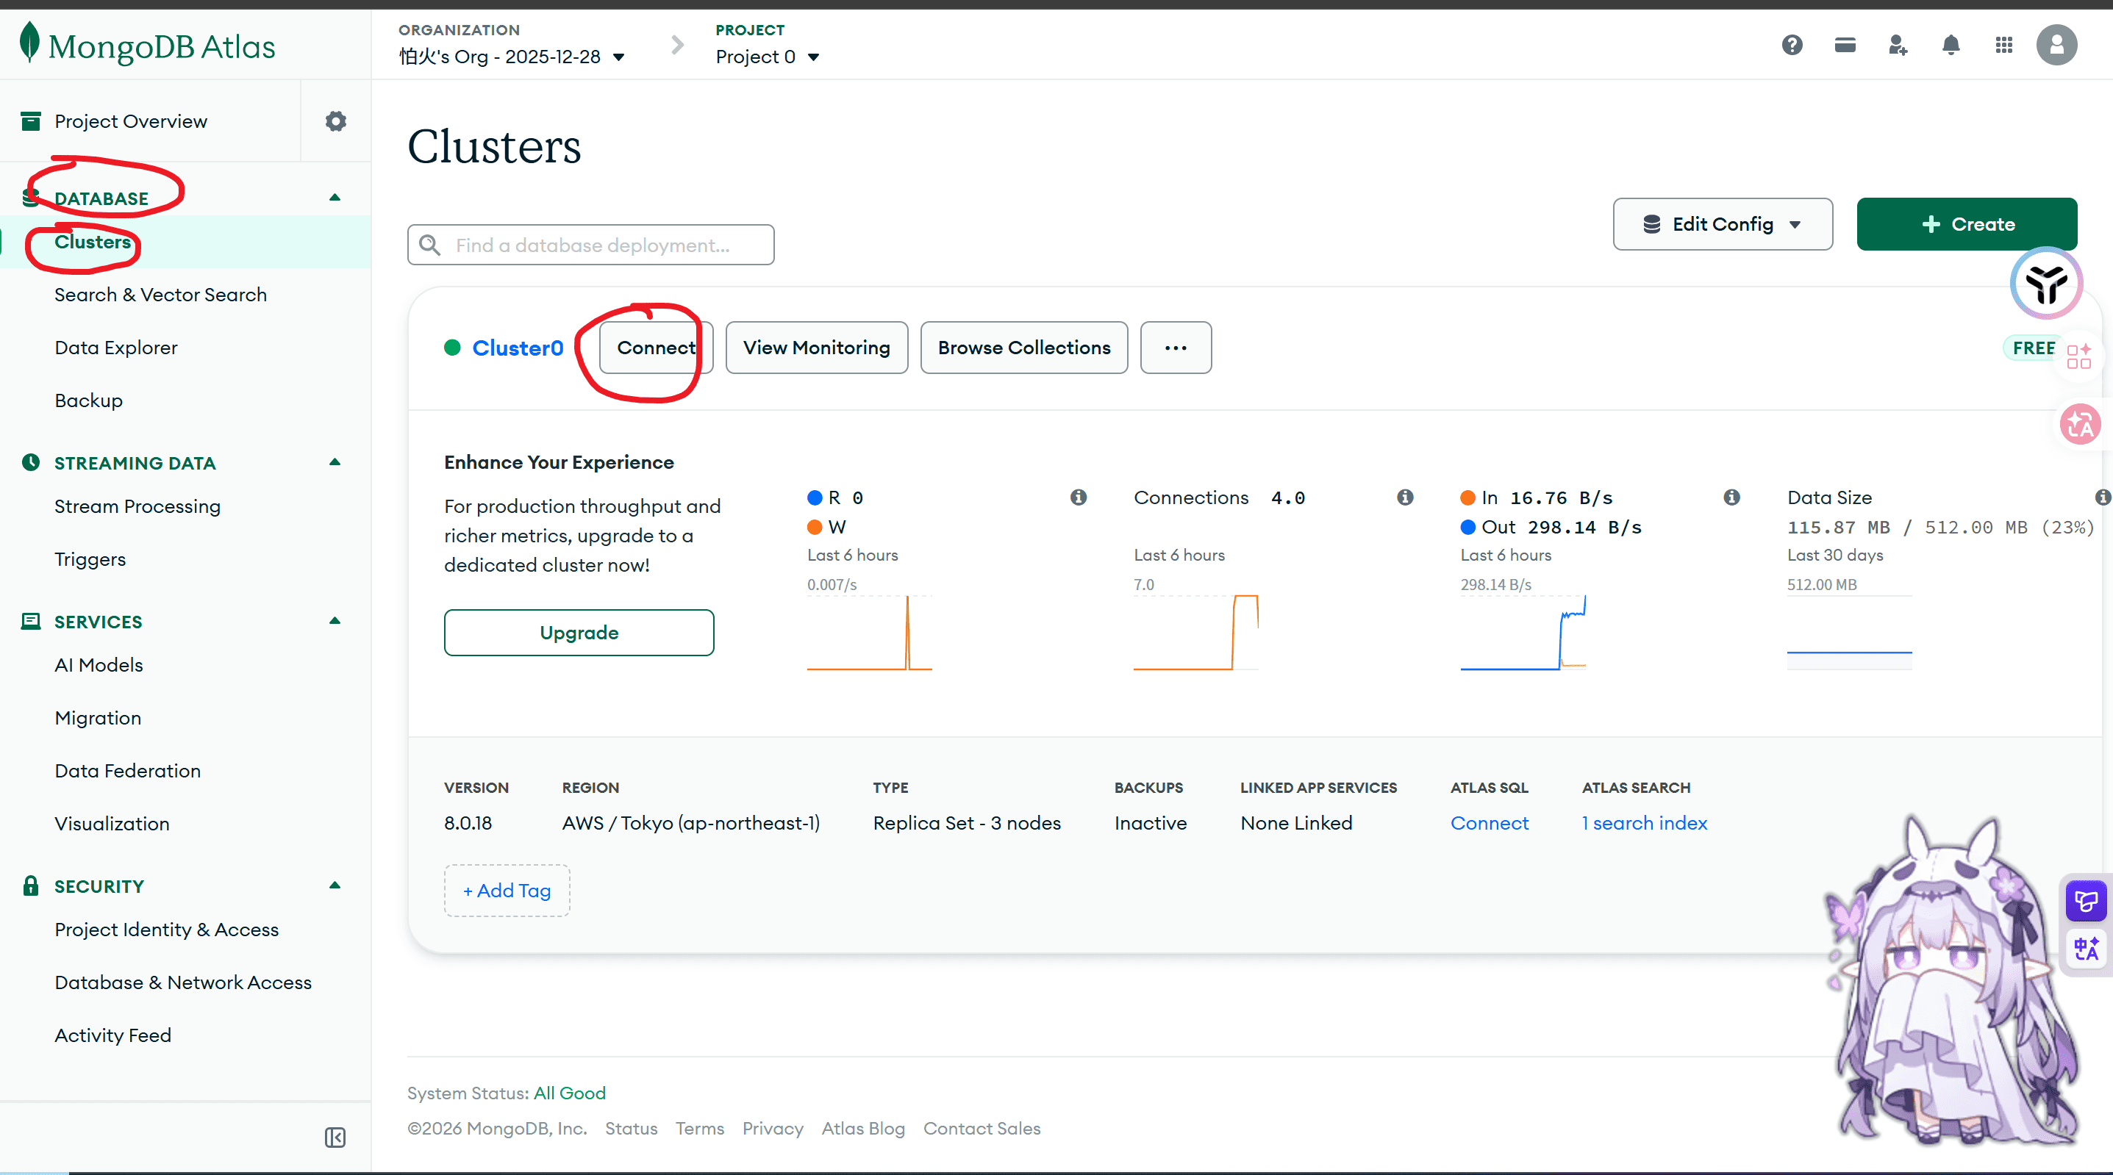Click info icon next to Connections metric

(x=1405, y=497)
